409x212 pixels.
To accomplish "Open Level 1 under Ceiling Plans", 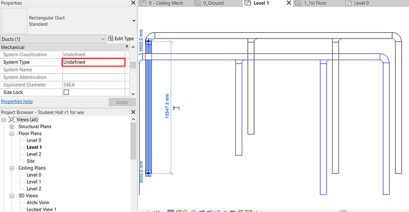I will (x=34, y=182).
